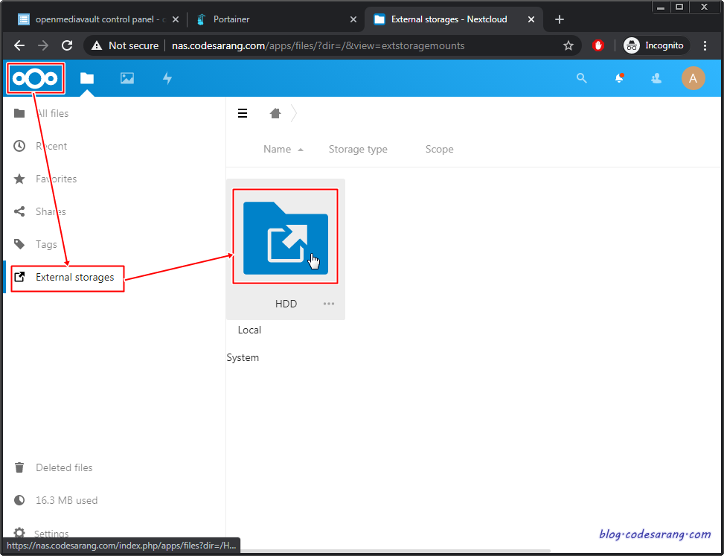This screenshot has height=556, width=724.
Task: Click the Incognito profile indicator
Action: coord(656,45)
